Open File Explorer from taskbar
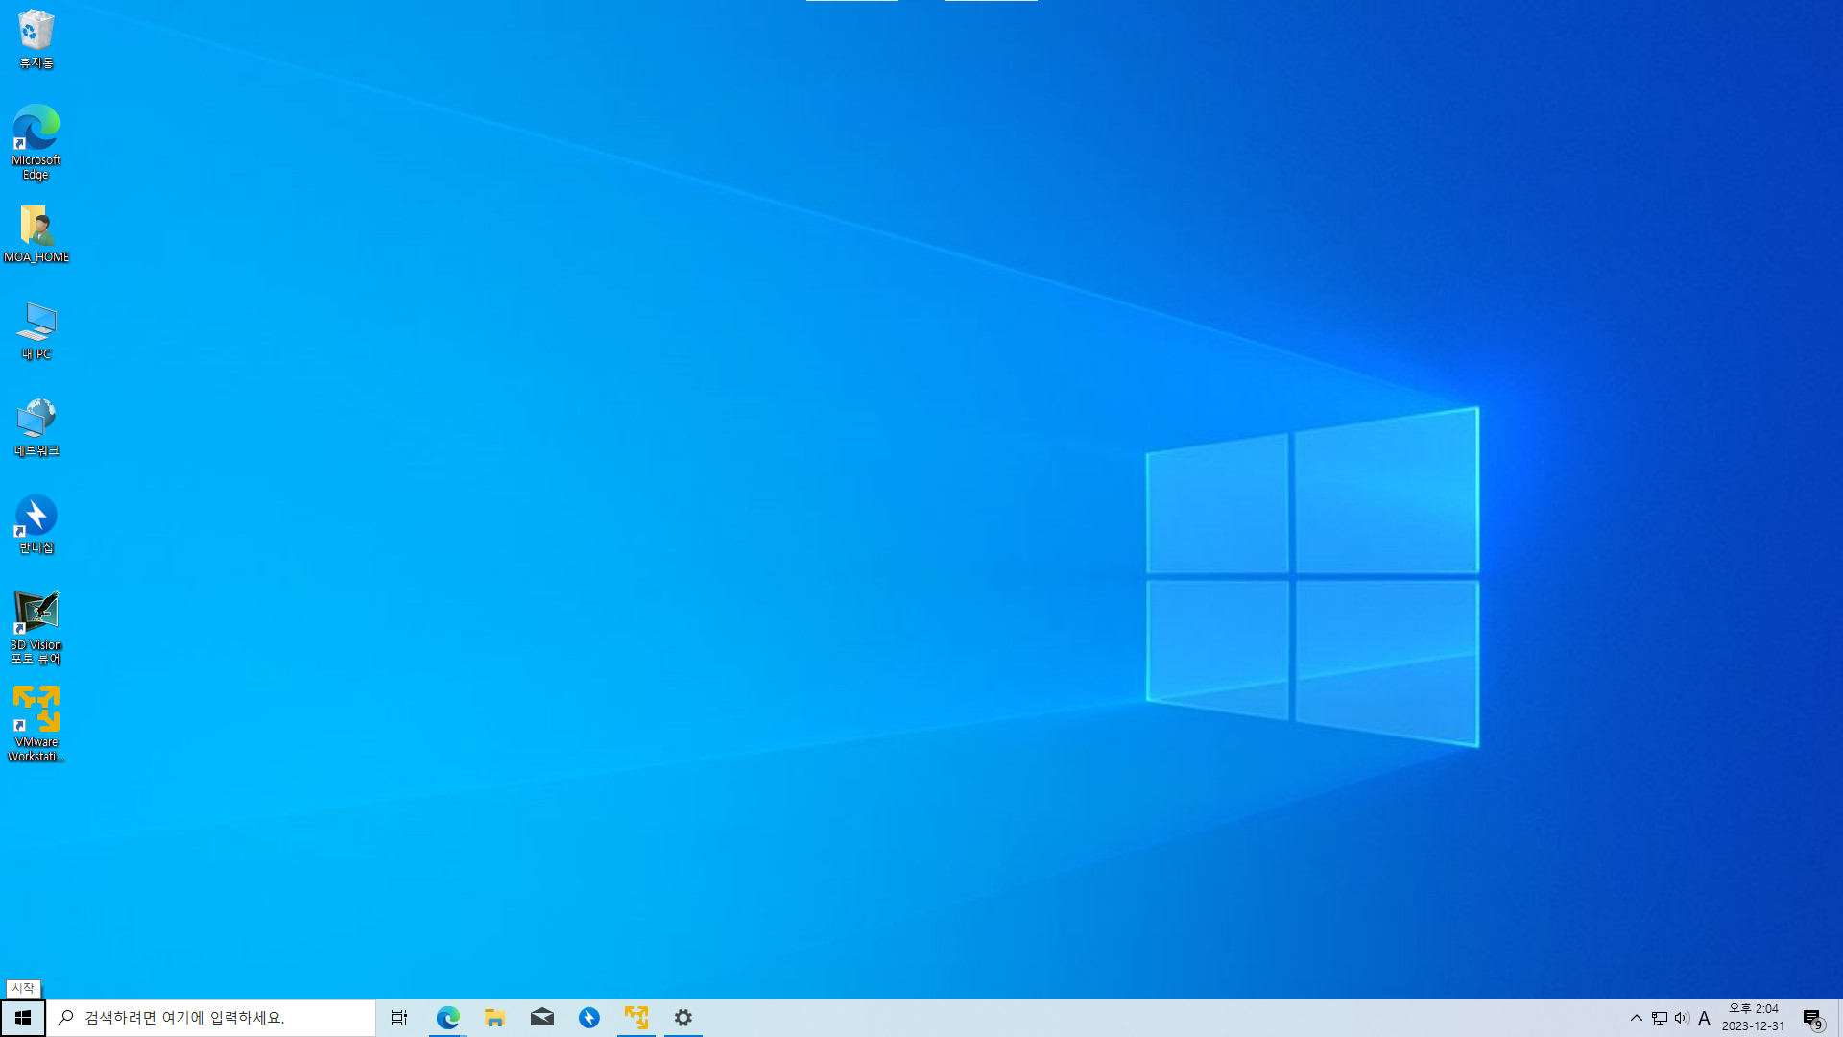 [x=495, y=1018]
